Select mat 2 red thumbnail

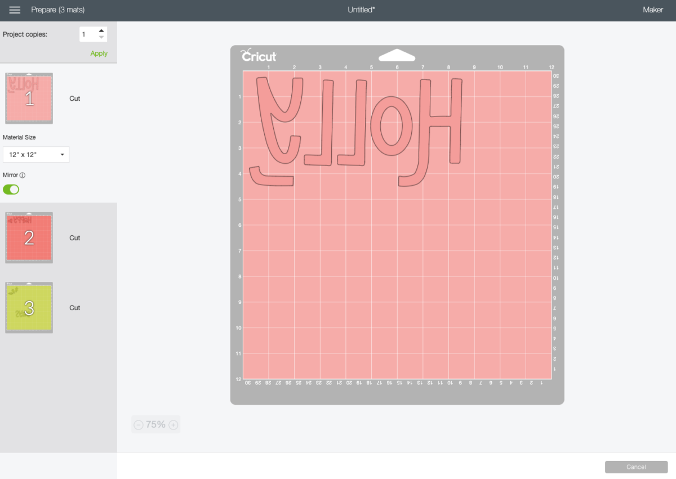[29, 238]
